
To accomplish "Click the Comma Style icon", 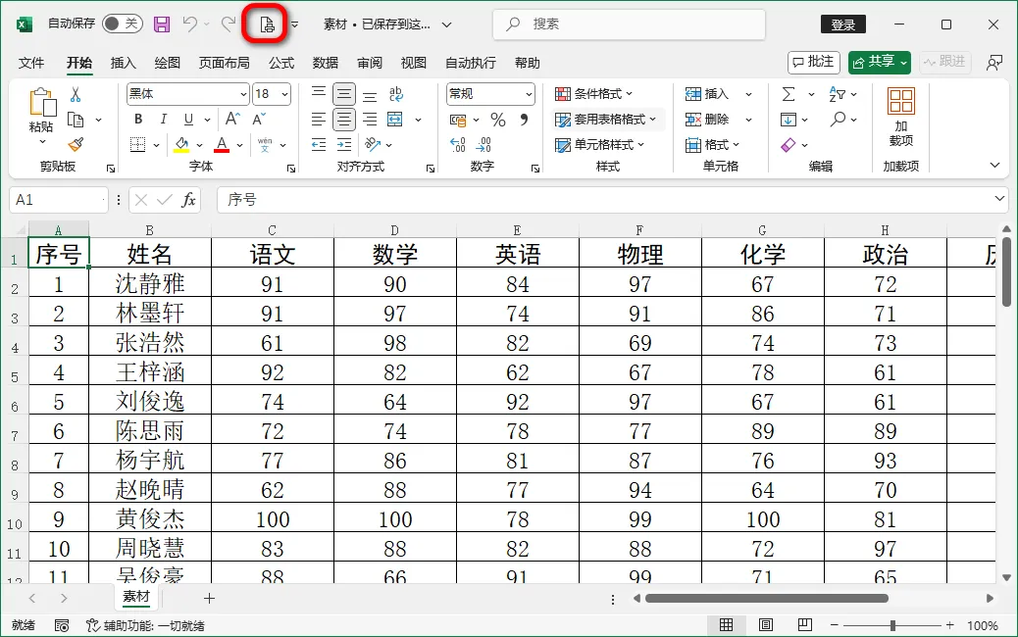I will point(524,120).
